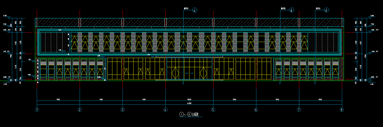Click grid axis bubble number 7
This screenshot has width=383, height=127.
(299, 110)
